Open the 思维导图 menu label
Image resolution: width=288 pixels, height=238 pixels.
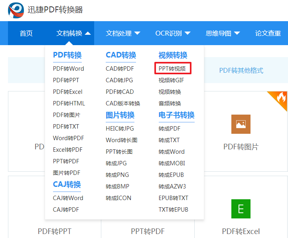[x=218, y=33]
